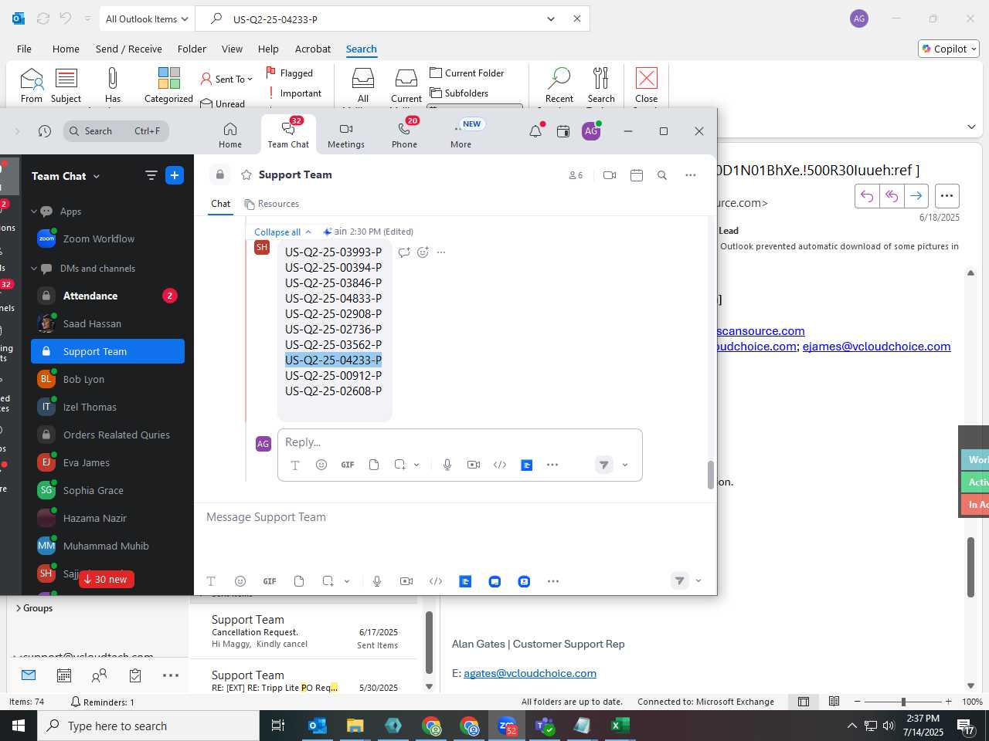Image resolution: width=989 pixels, height=741 pixels.
Task: Record video message in Reply box
Action: coord(474,465)
